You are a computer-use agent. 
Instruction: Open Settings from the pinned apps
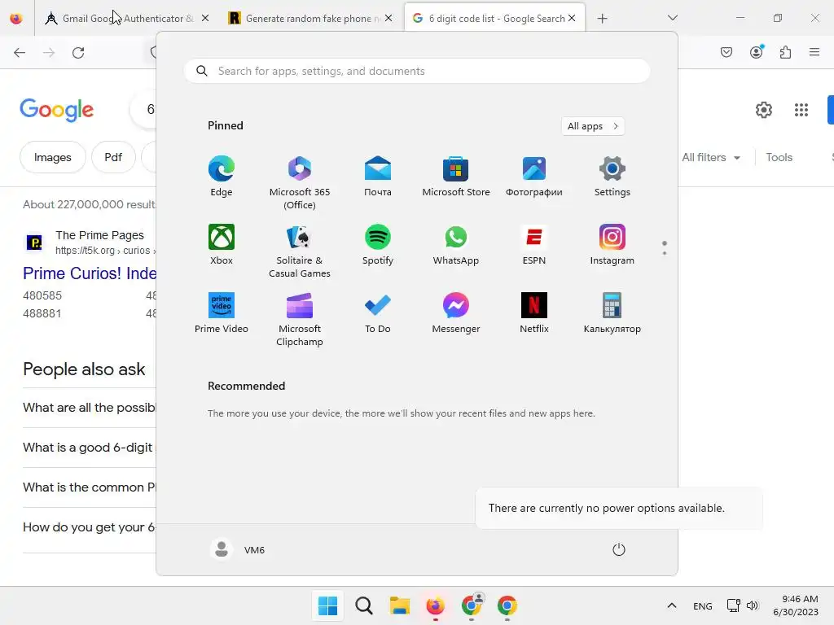point(612,177)
